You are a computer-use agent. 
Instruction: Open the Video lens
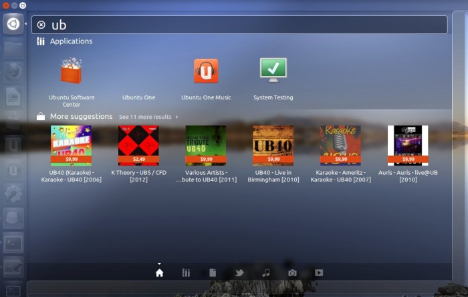click(x=319, y=272)
